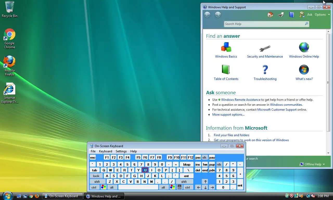Click the red security shield tray icon
Image resolution: width=333 pixels, height=200 pixels.
tap(292, 196)
